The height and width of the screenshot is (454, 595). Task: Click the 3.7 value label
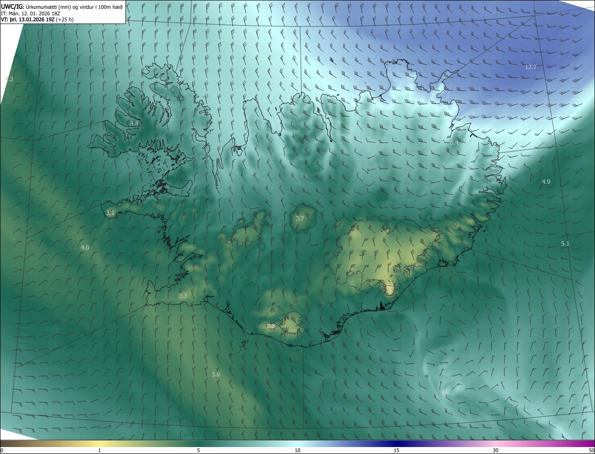[300, 218]
